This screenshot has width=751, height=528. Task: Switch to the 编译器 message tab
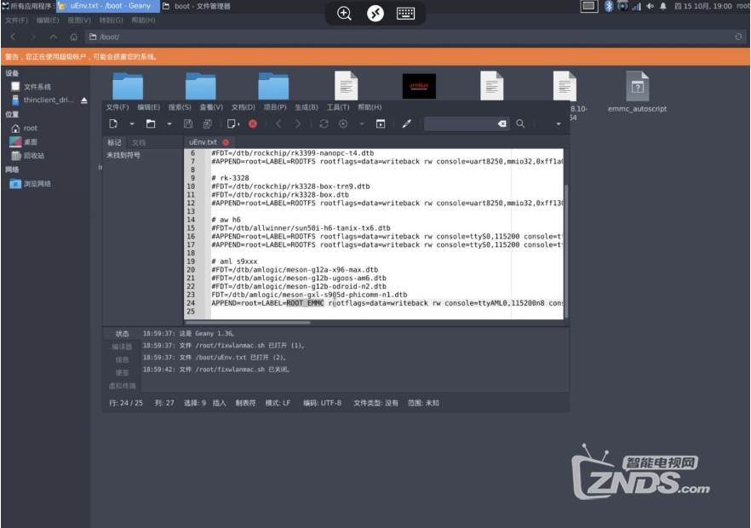click(122, 347)
